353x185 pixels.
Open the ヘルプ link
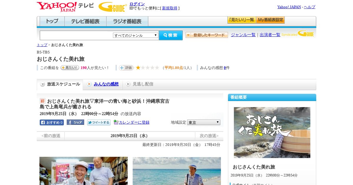(x=309, y=7)
